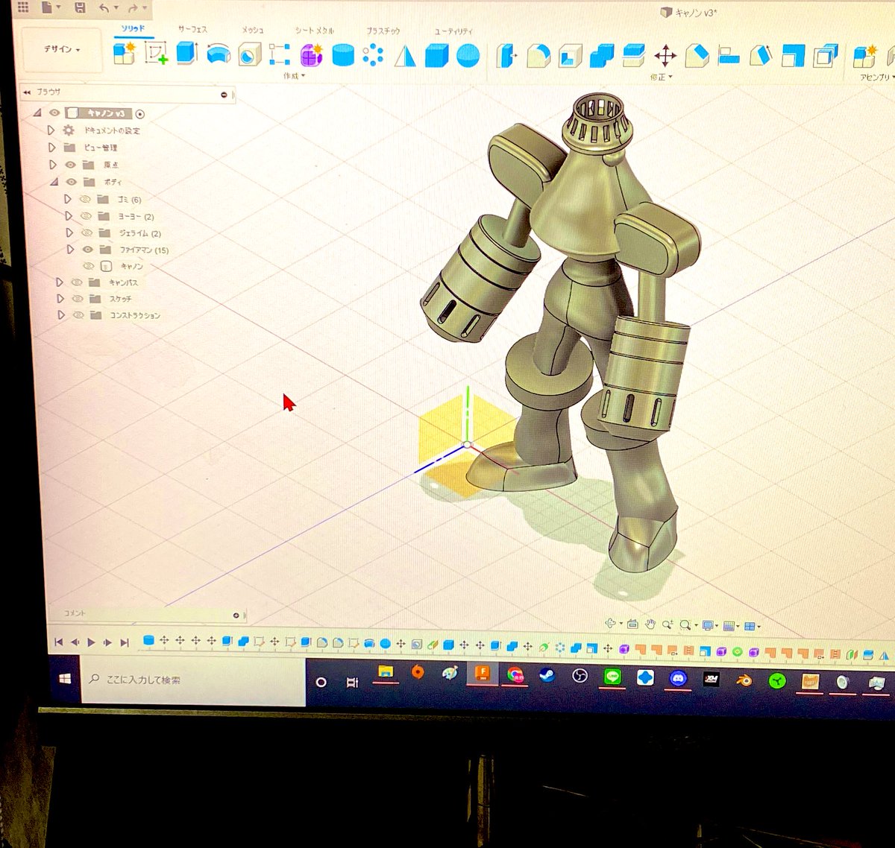Click the timeline play button
Image resolution: width=895 pixels, height=848 pixels.
click(91, 642)
